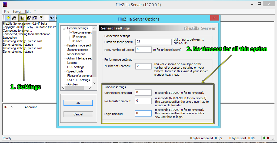This screenshot has height=143, width=277.
Task: Open the Edit menu
Action: tap(28, 12)
